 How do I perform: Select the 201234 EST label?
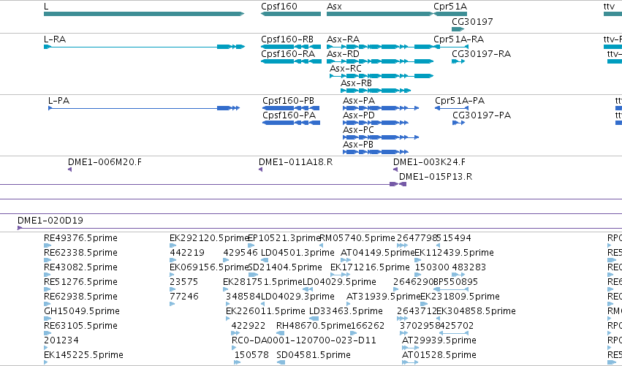(x=61, y=340)
